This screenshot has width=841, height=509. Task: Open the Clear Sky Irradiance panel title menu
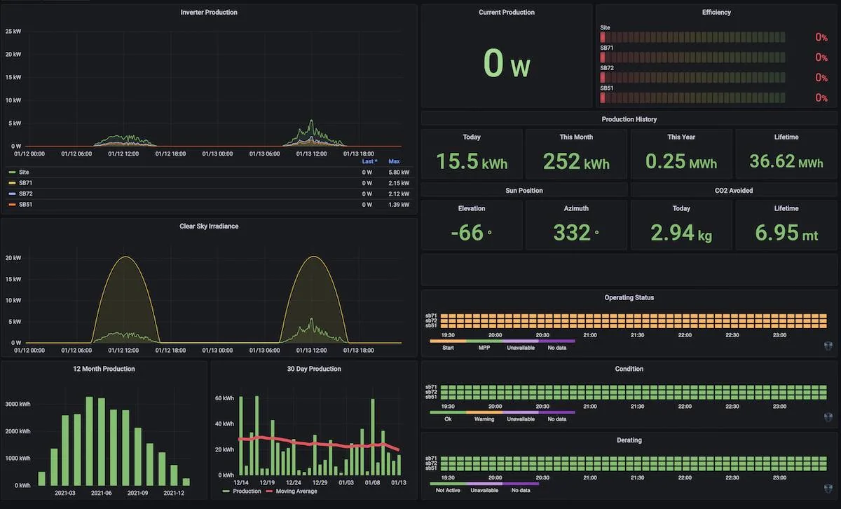[209, 226]
